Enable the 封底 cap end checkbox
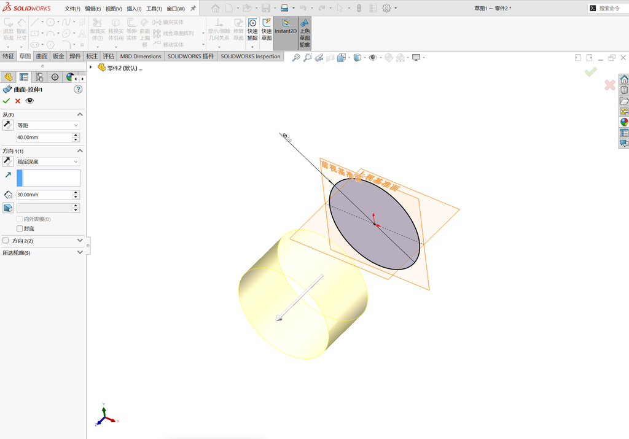This screenshot has width=629, height=439. pyautogui.click(x=20, y=228)
